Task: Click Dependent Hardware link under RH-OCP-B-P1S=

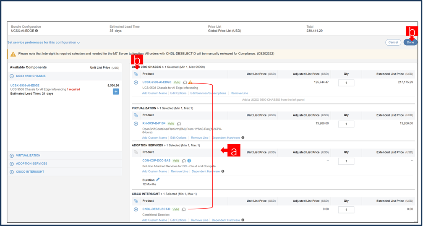Action: (x=226, y=138)
